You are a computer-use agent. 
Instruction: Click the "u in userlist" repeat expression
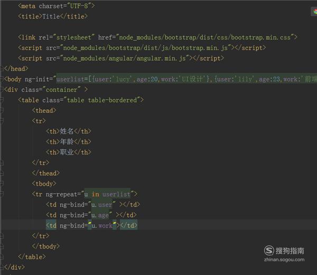(107, 194)
